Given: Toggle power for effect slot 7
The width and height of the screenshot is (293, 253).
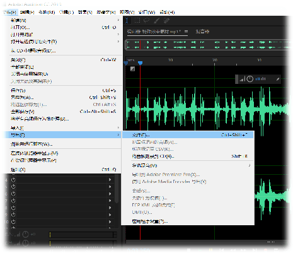Looking at the screenshot, I should click(13, 201).
